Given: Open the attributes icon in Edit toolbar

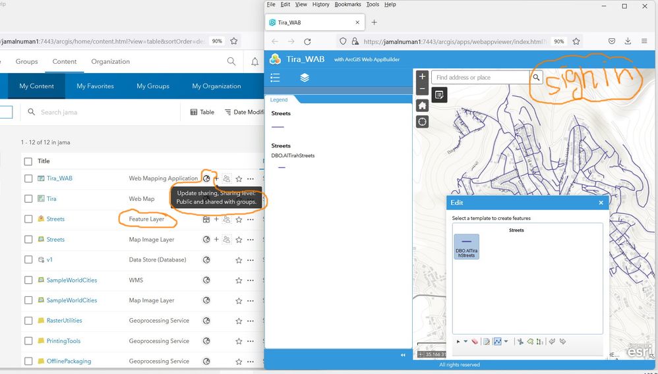Looking at the screenshot, I should 487,342.
